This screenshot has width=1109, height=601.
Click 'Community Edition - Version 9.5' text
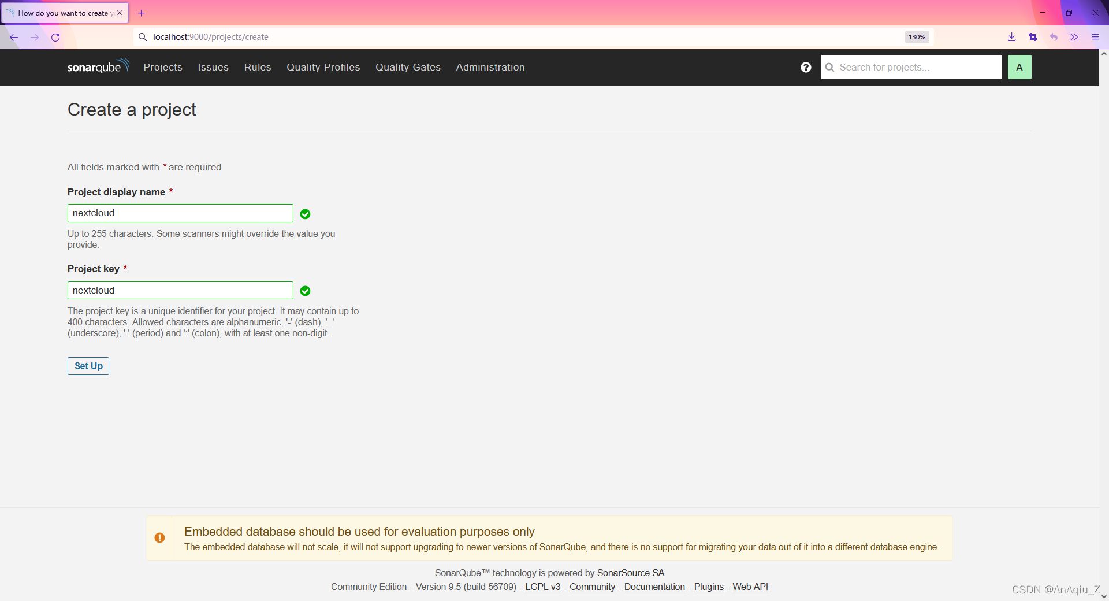[423, 587]
